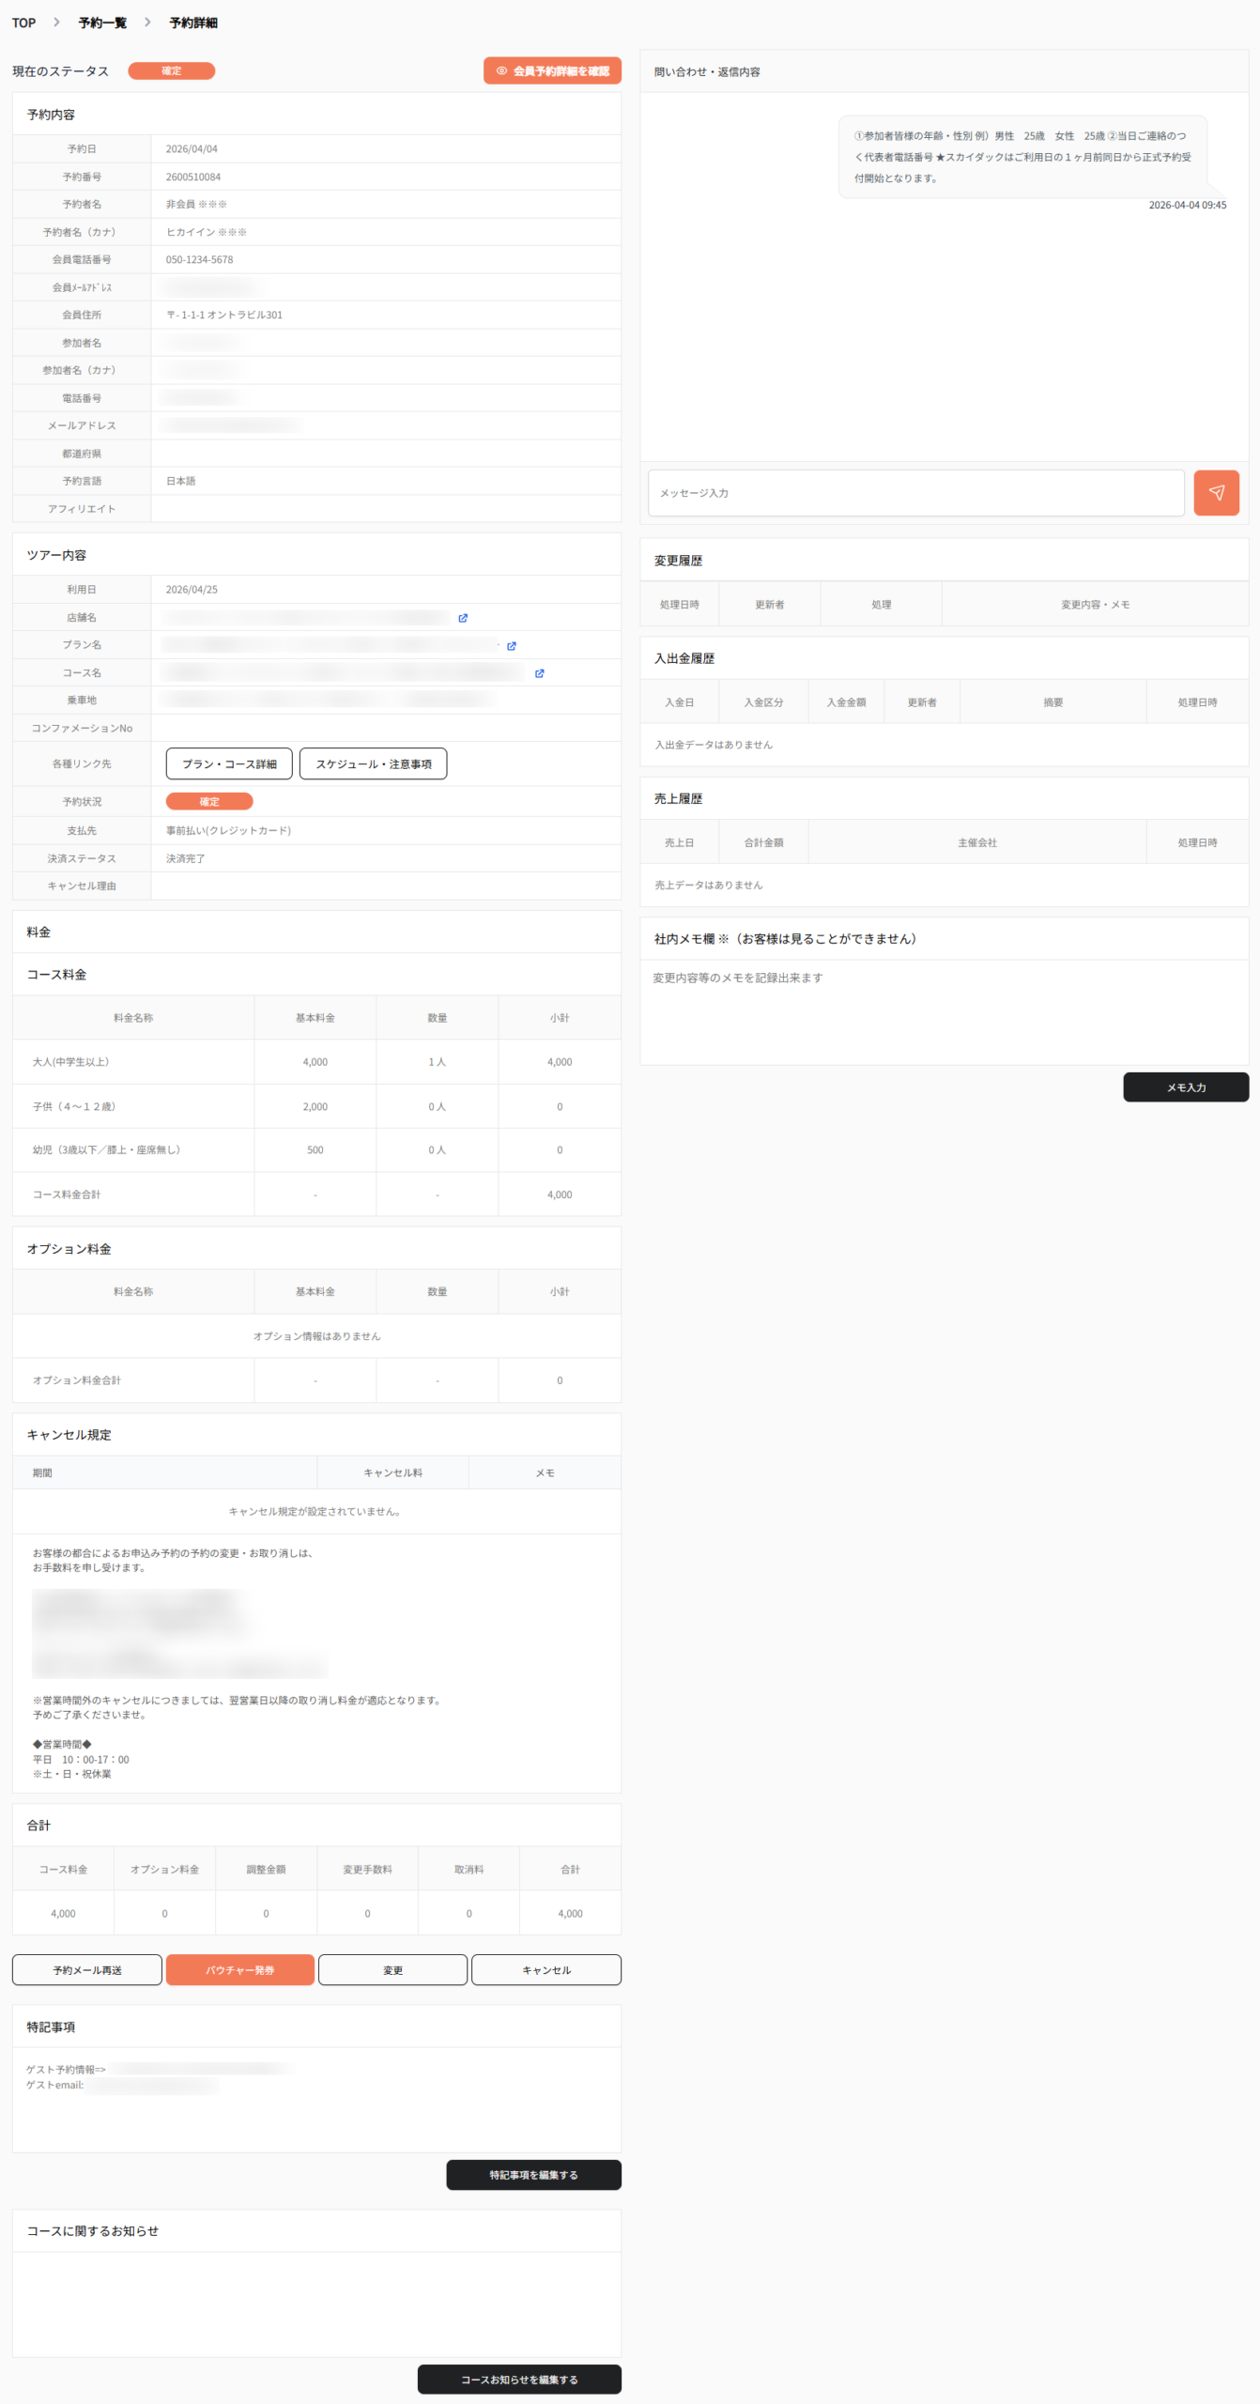Go to TOP via breadcrumb
This screenshot has width=1260, height=2404.
23,23
